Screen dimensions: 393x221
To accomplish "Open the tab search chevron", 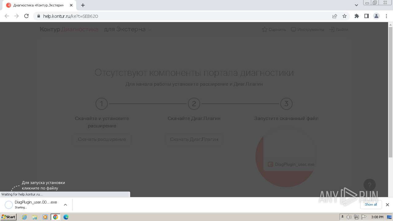I will pos(356,5).
